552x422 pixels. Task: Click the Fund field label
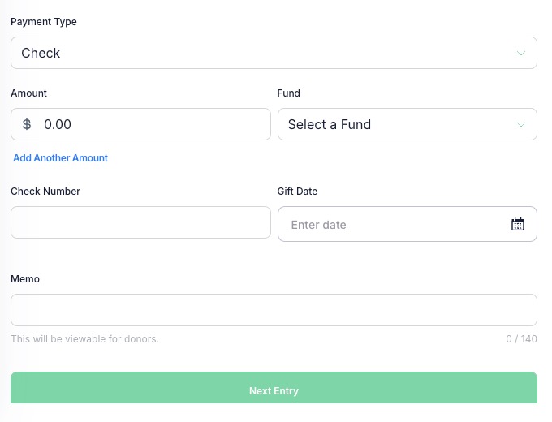coord(289,93)
